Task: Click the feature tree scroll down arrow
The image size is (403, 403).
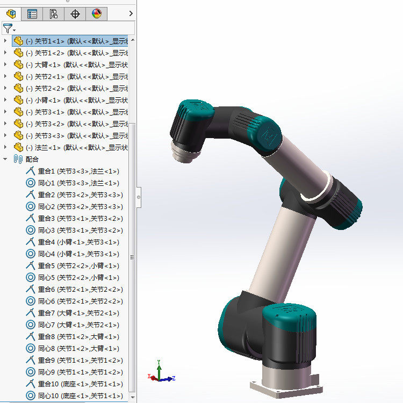Action: (133, 397)
